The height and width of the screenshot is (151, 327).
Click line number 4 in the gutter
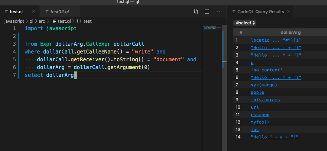(14, 52)
